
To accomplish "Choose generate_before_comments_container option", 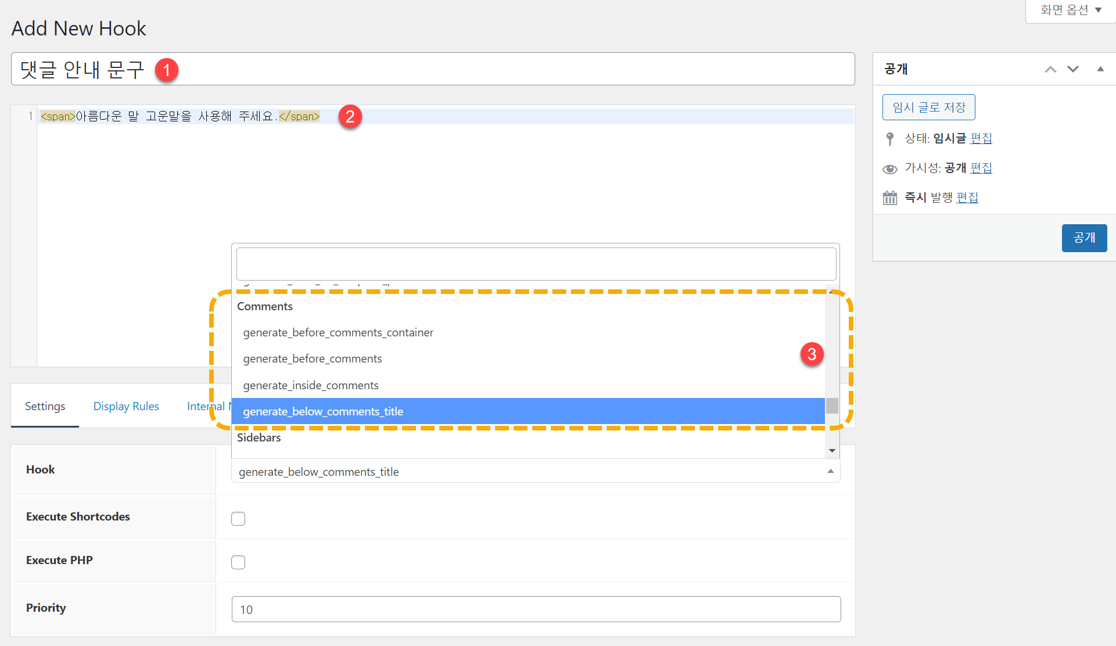I will pos(338,332).
